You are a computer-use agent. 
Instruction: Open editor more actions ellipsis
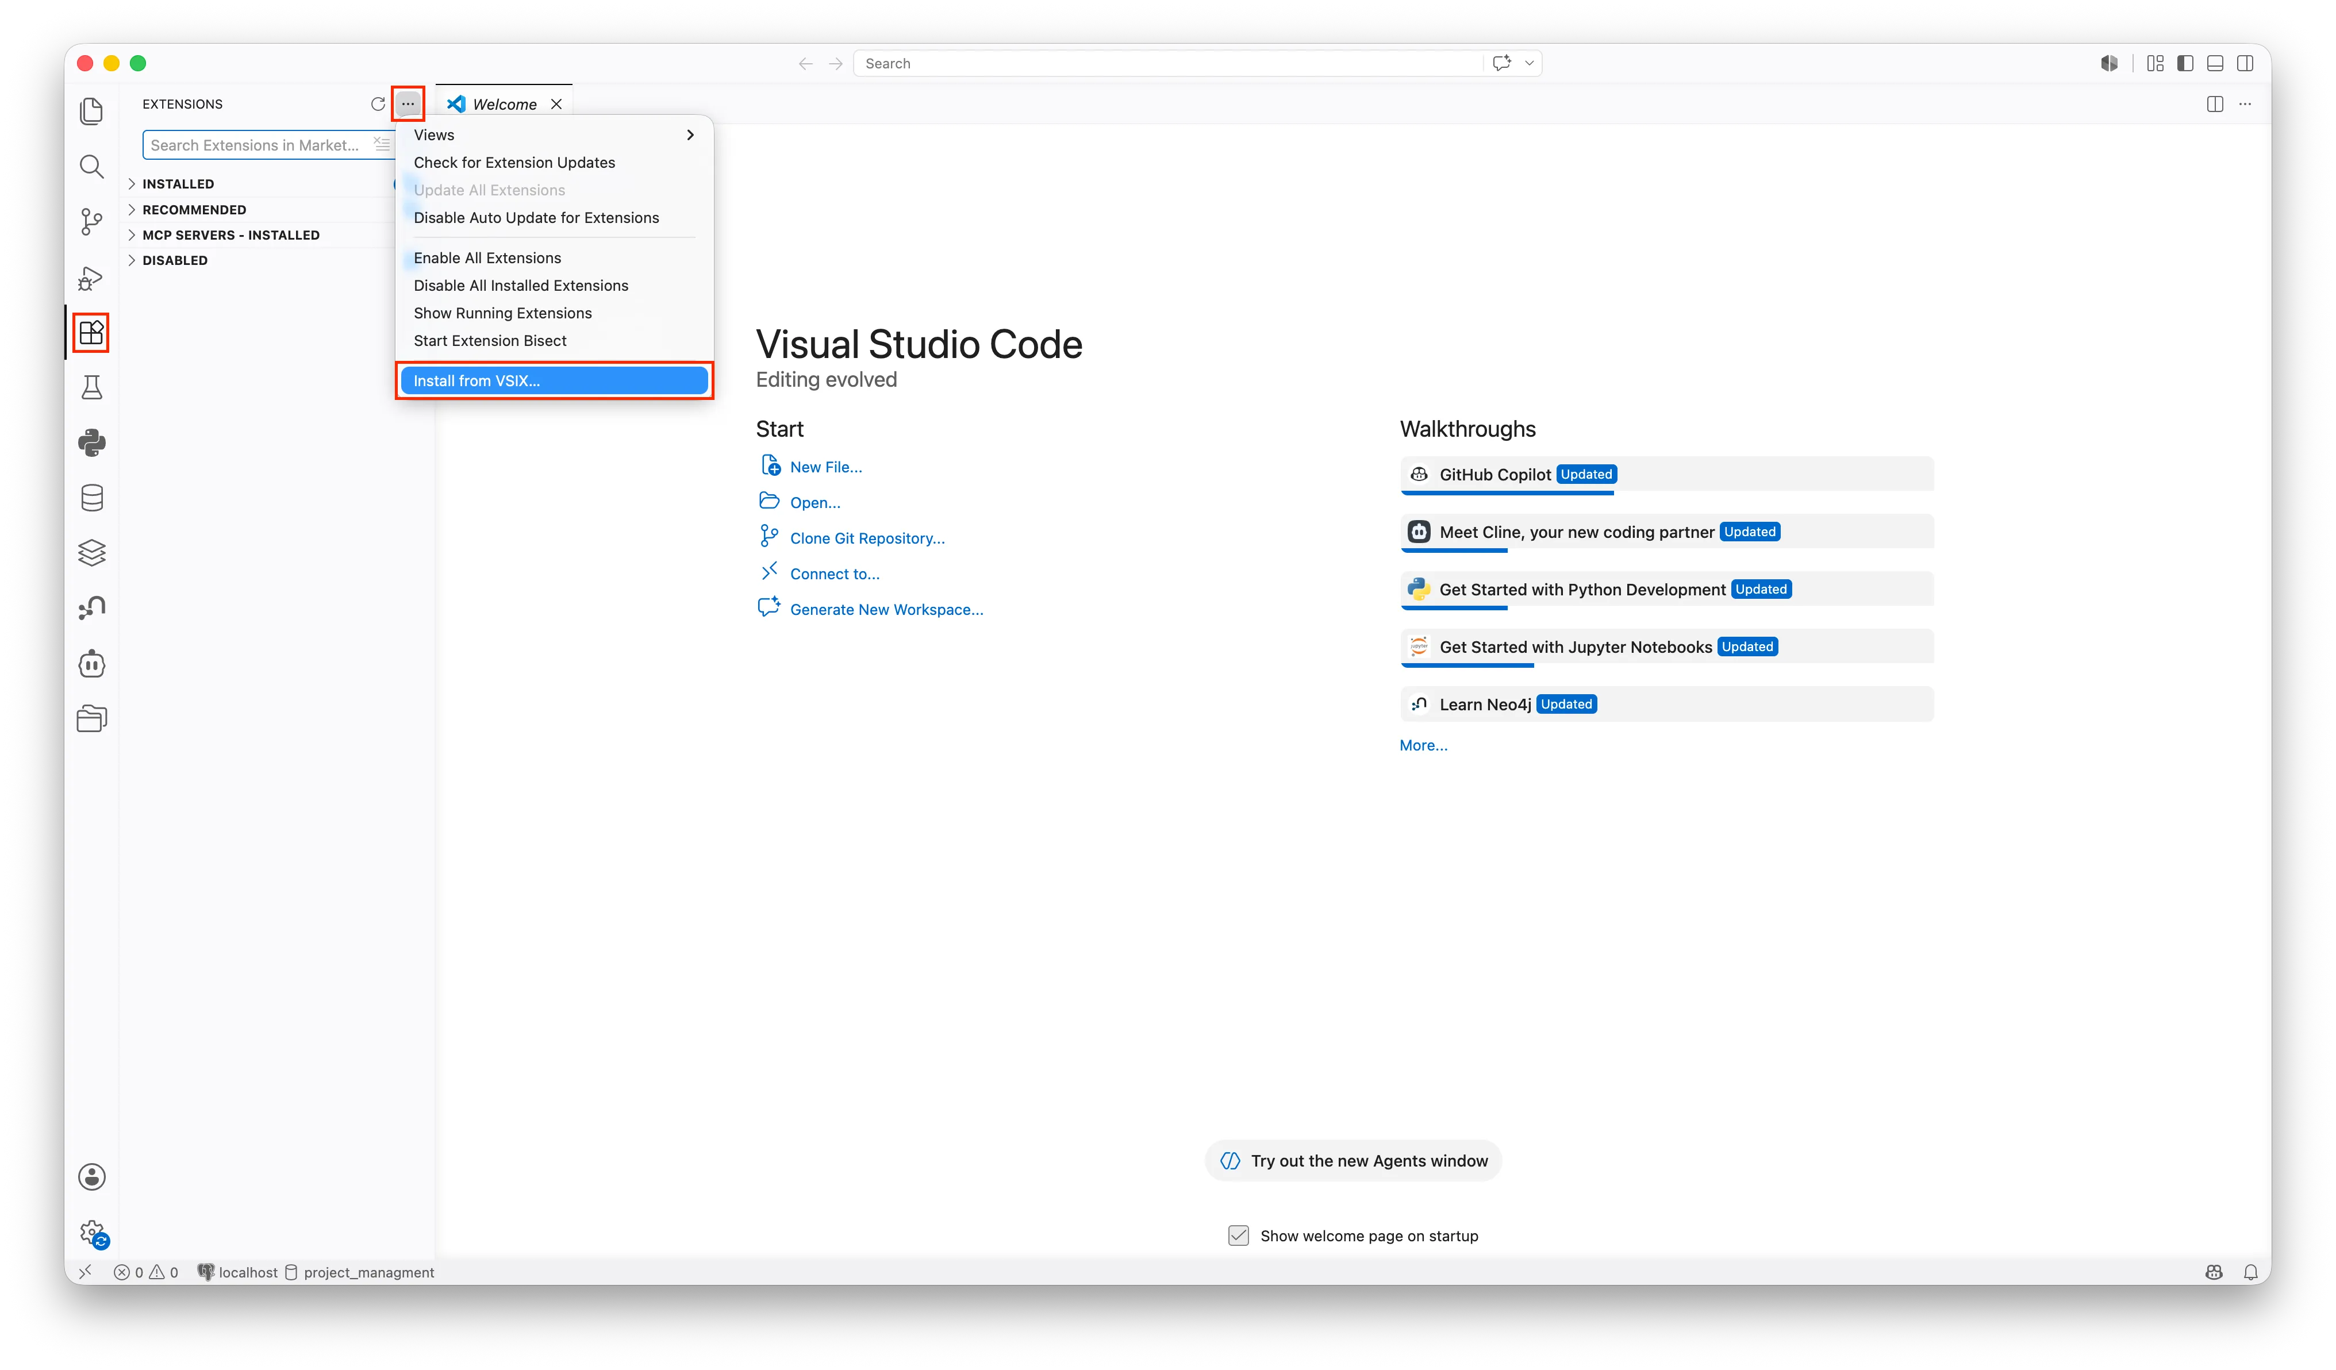[x=2245, y=104]
